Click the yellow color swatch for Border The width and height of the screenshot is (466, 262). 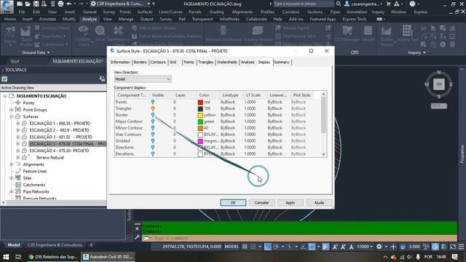[x=200, y=115]
